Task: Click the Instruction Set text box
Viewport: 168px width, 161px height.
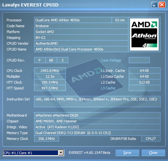Action: [x=97, y=102]
